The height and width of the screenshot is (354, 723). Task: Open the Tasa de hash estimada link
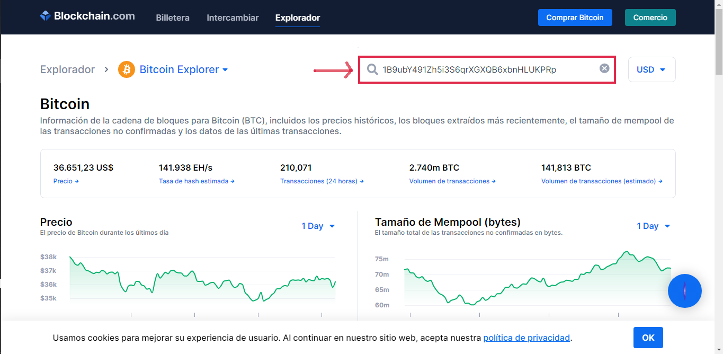click(197, 181)
